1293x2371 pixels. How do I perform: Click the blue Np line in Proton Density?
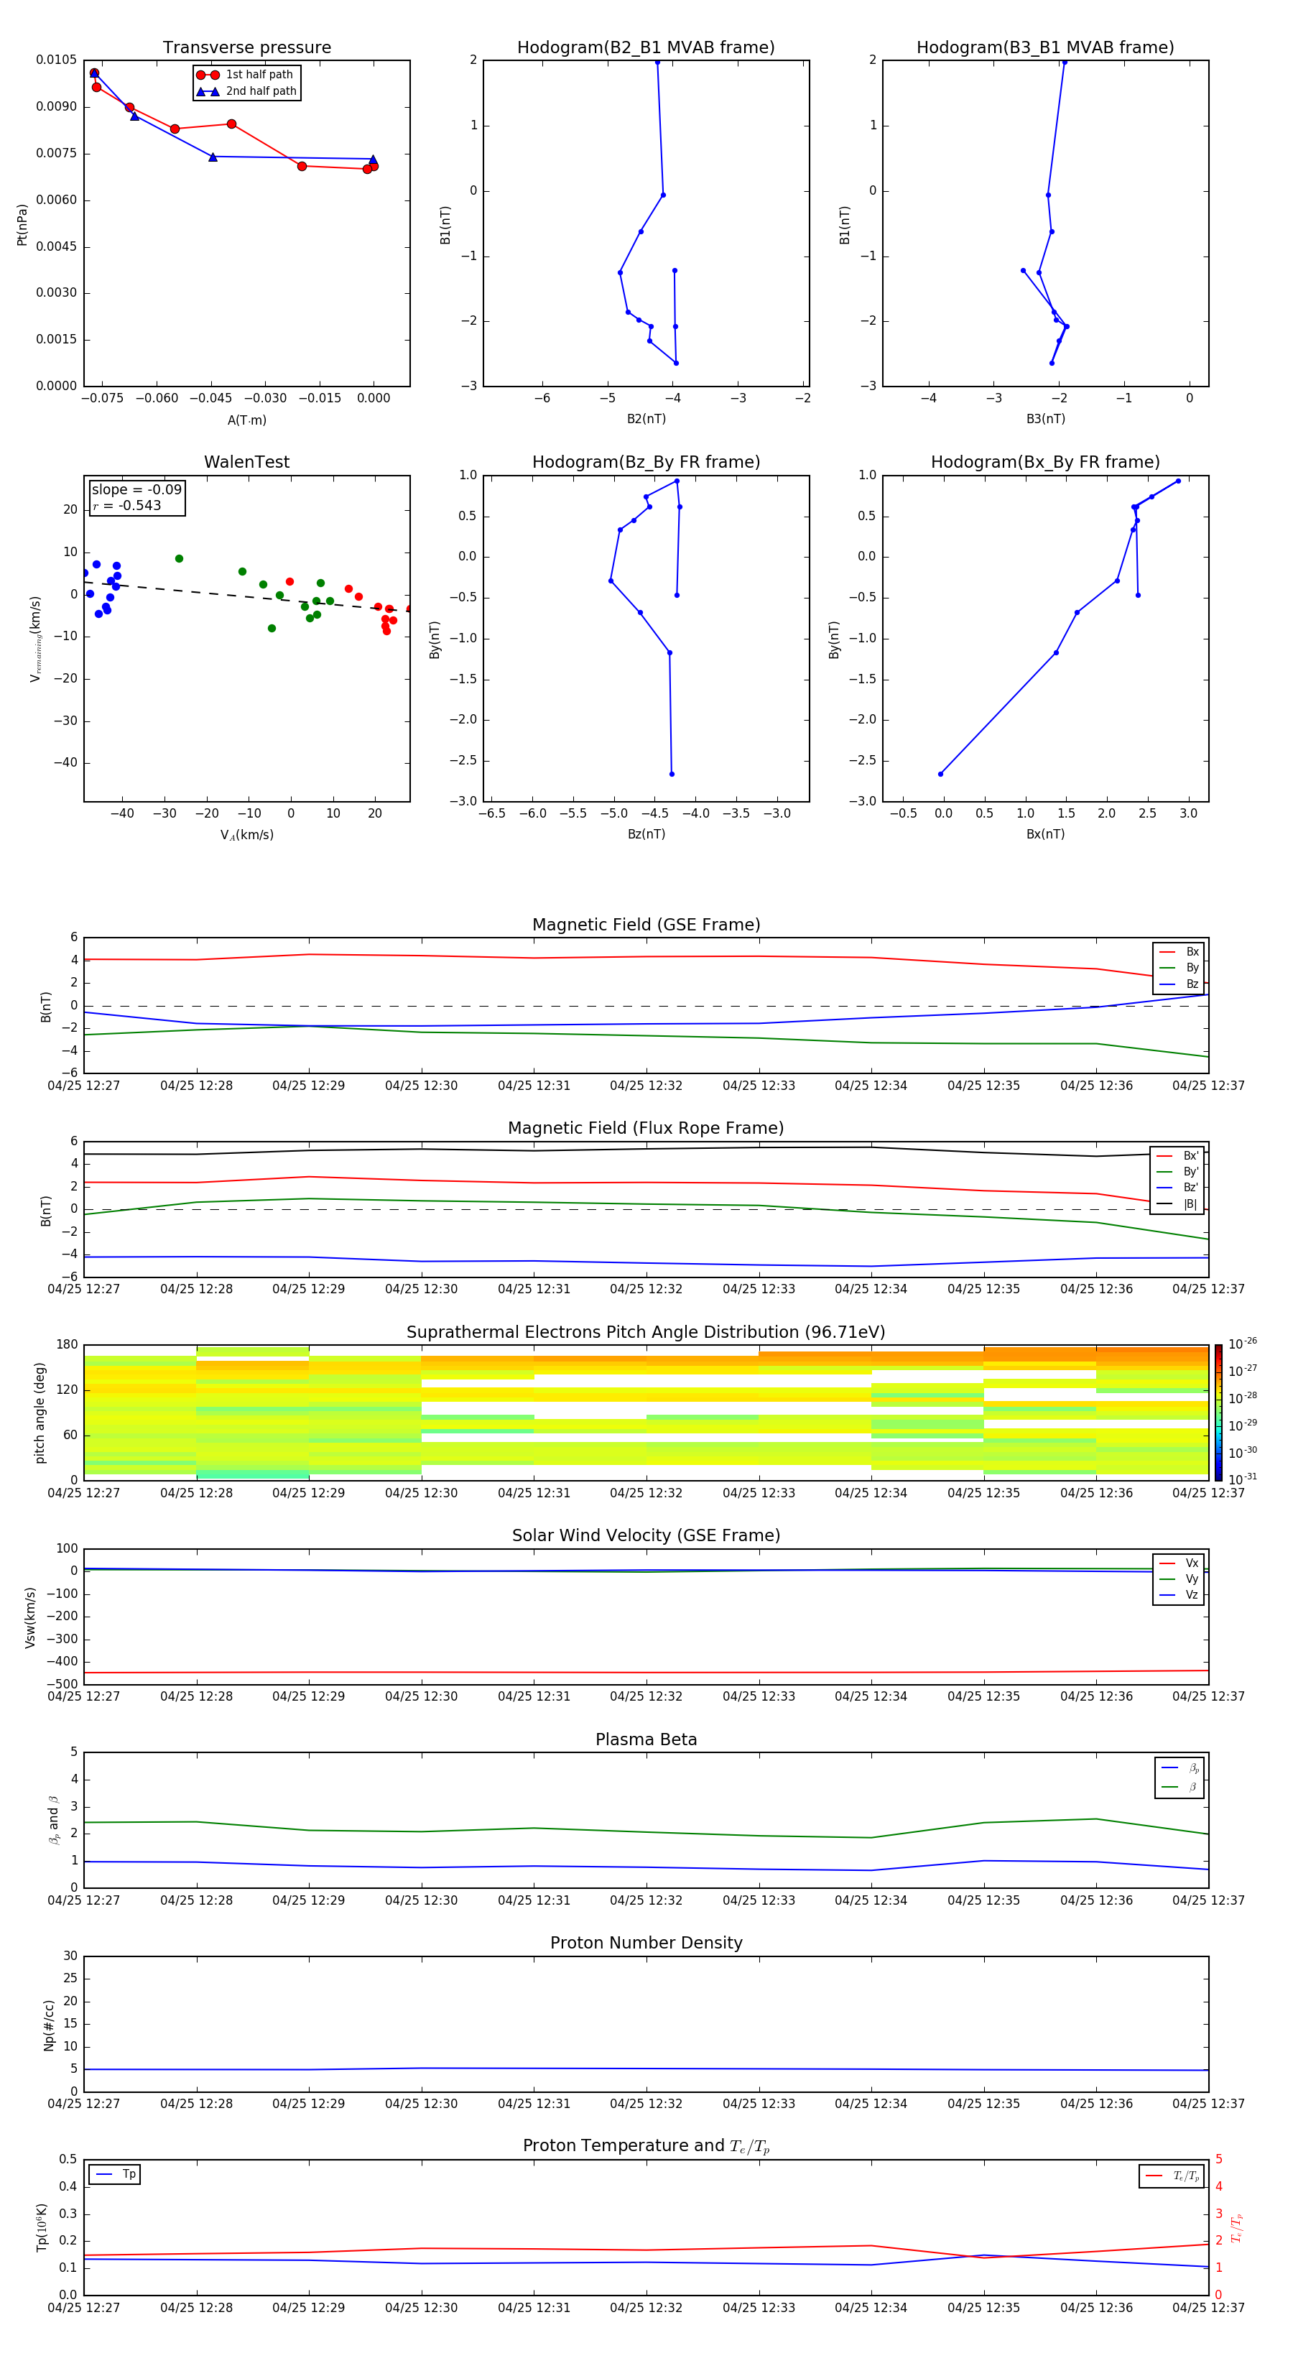[x=646, y=2069]
